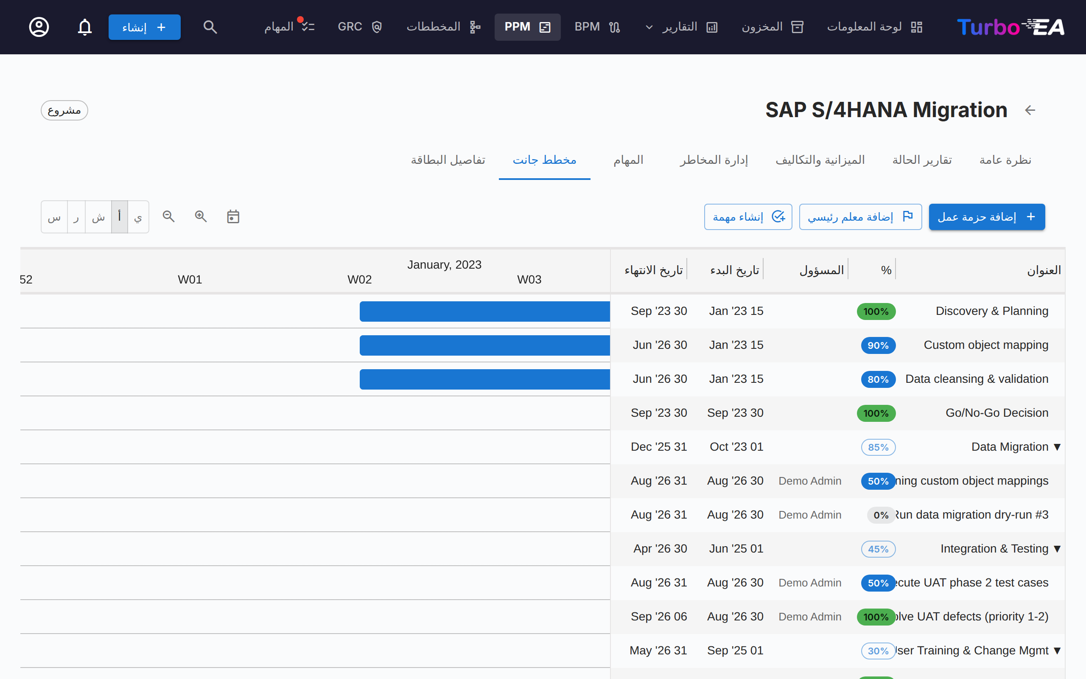
Task: Click the TurboEA logo
Action: pyautogui.click(x=1010, y=27)
